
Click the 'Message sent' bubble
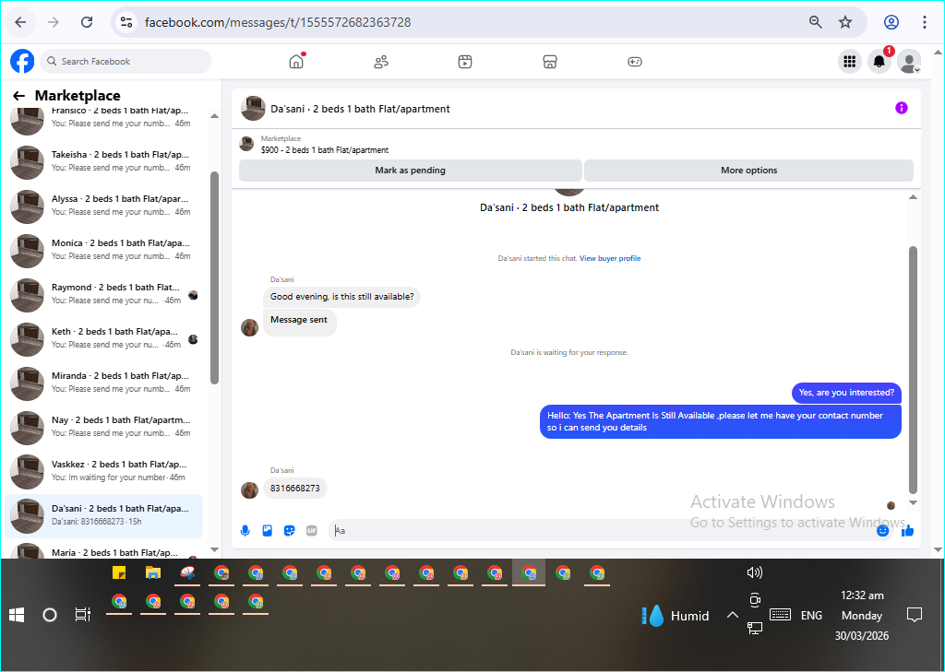point(299,322)
